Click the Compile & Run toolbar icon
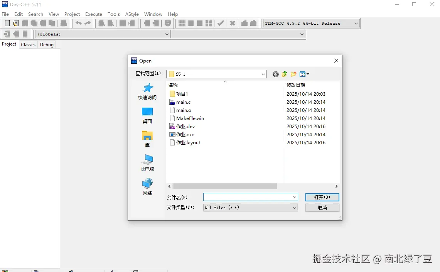440x272 pixels. coord(200,23)
